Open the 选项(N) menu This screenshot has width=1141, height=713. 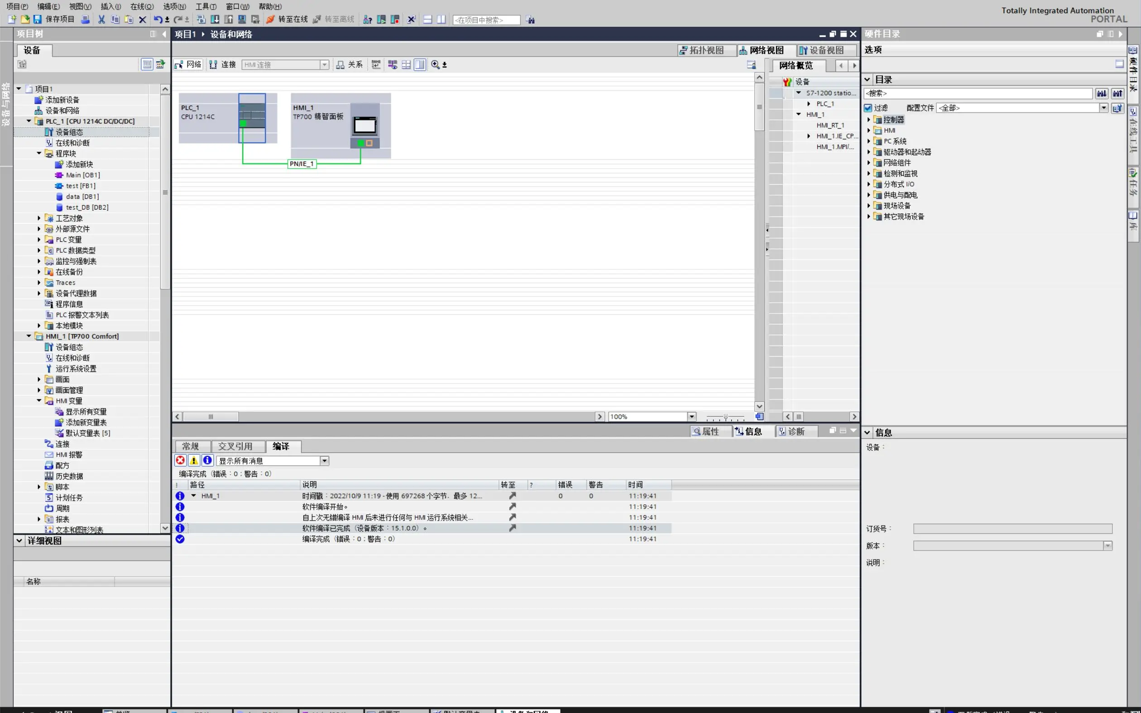174,6
